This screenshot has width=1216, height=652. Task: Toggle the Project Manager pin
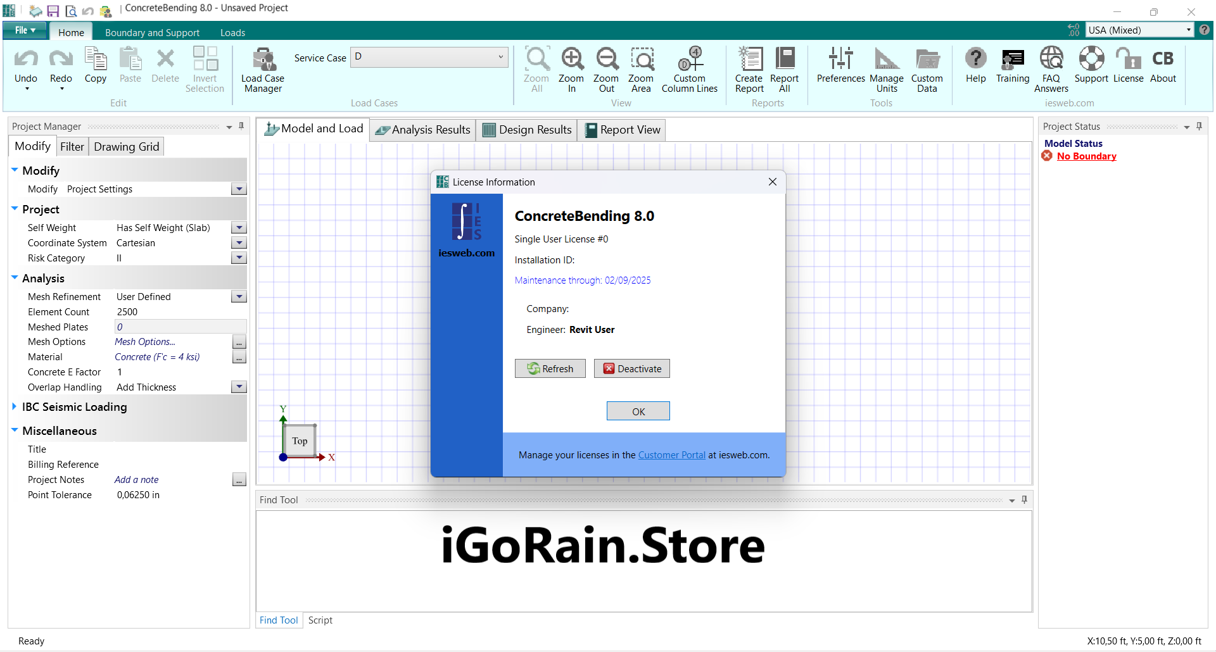pos(241,127)
